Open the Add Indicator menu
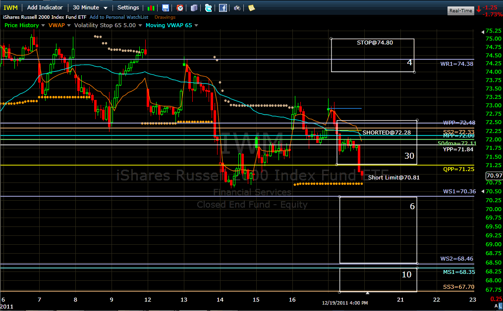 pyautogui.click(x=45, y=8)
